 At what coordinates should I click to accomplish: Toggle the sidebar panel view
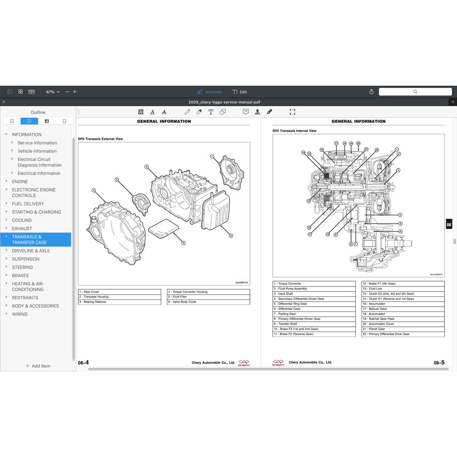coord(10,92)
